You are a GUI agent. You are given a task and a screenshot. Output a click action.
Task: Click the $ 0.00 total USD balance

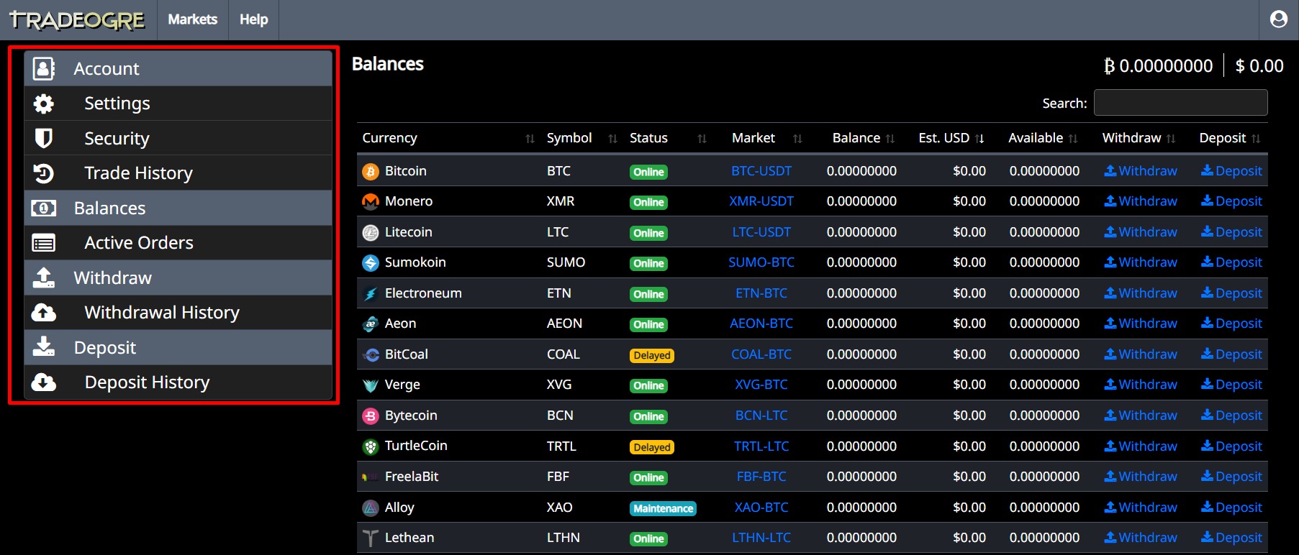1259,66
